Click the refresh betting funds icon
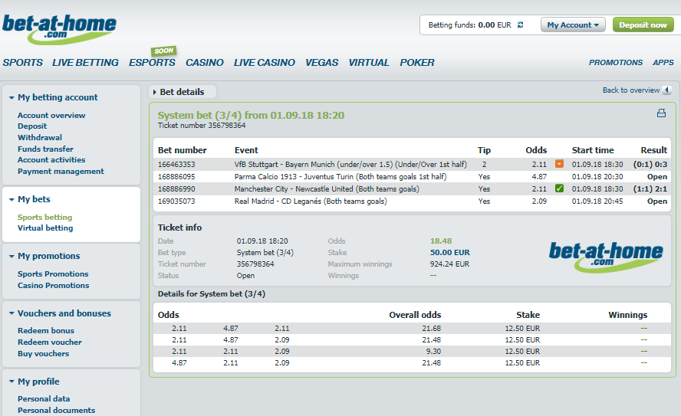This screenshot has width=681, height=416. pos(520,25)
